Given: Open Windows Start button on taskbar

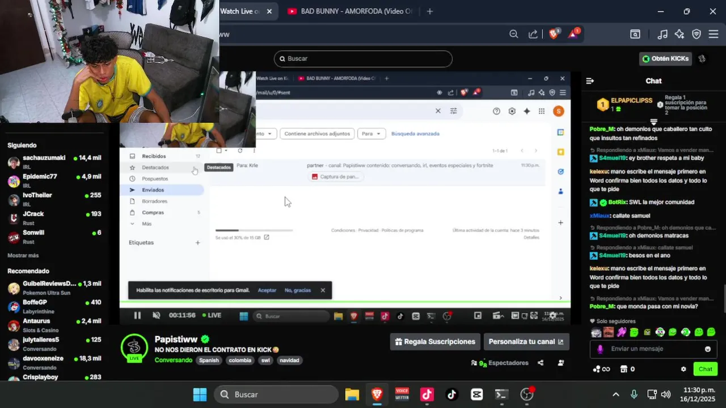Looking at the screenshot, I should pyautogui.click(x=200, y=394).
